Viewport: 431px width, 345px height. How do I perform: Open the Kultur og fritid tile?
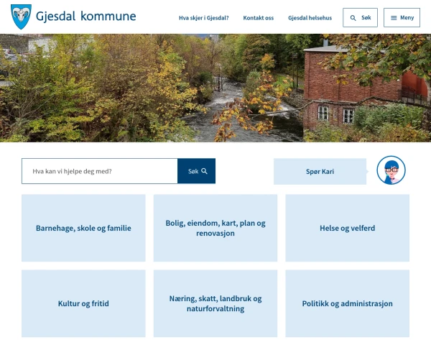pos(83,303)
